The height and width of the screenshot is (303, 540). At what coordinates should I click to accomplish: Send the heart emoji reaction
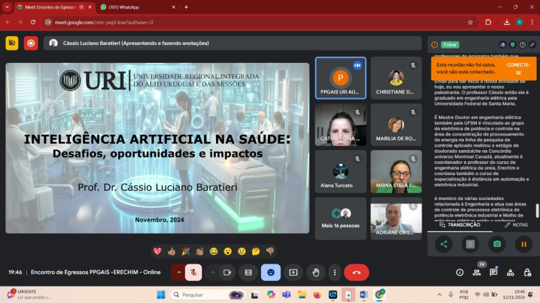[x=157, y=251]
